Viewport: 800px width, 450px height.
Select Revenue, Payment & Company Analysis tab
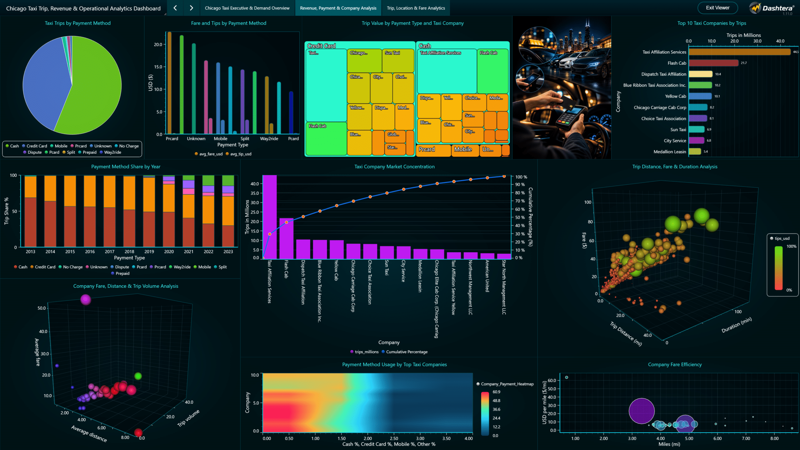(338, 8)
